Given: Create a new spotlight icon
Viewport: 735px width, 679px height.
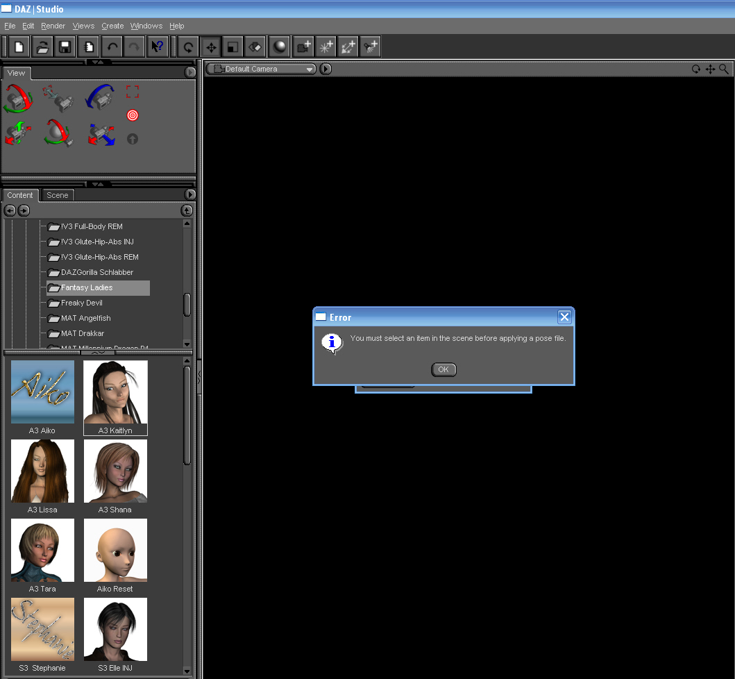Looking at the screenshot, I should click(x=370, y=47).
